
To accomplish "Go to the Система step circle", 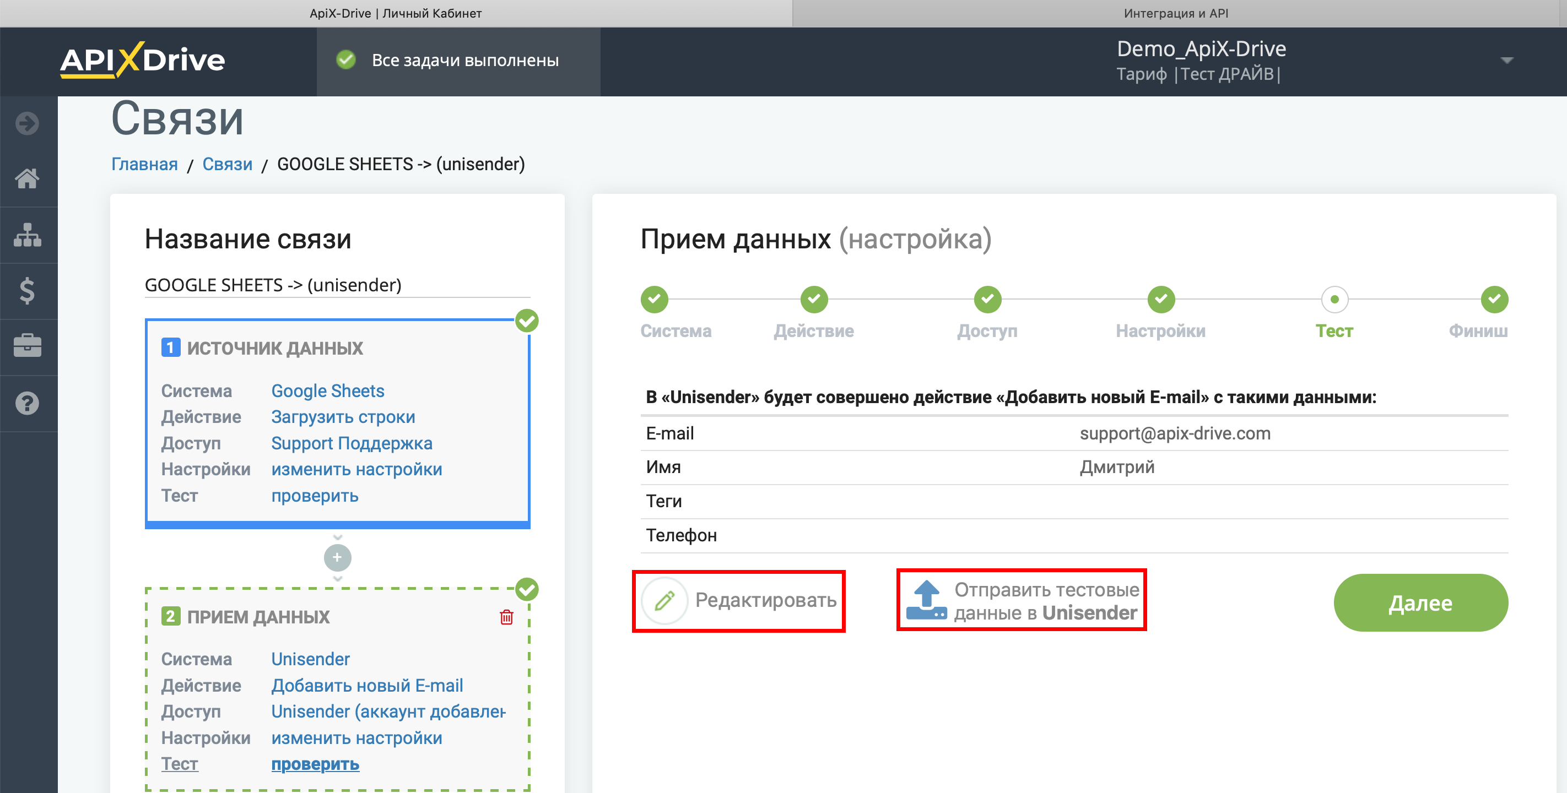I will (x=654, y=299).
